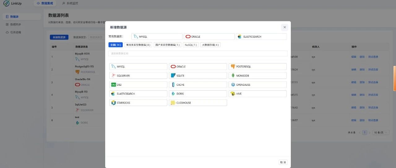Select MYSQL in the common databases row
396x168 pixels.
point(157,37)
